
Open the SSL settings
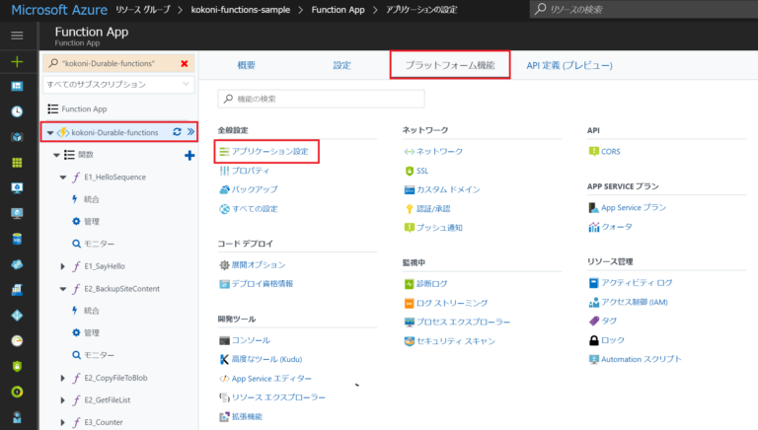point(421,171)
